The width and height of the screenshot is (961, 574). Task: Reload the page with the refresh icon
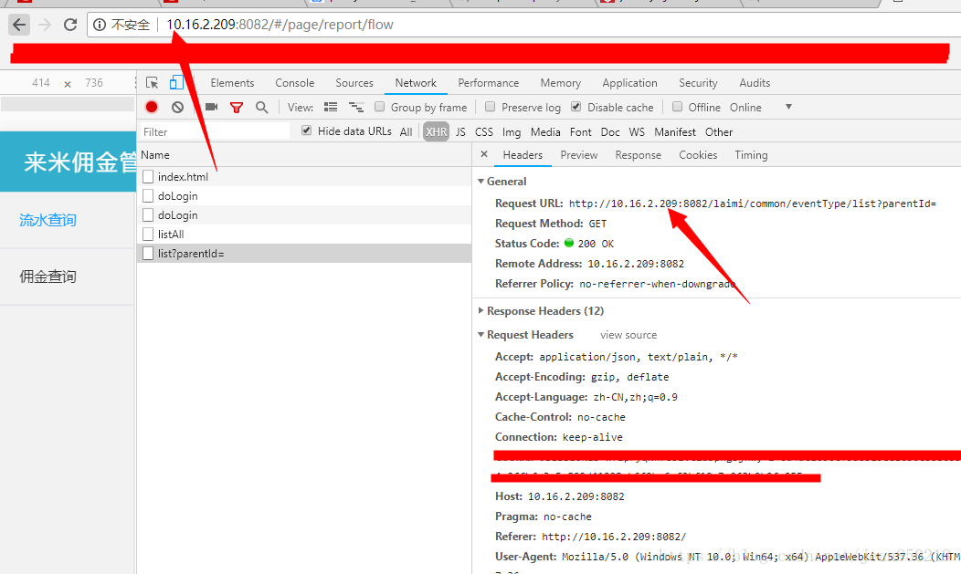(69, 25)
